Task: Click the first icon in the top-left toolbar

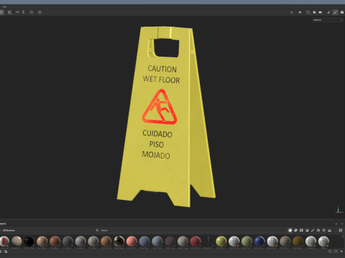Action: [x=1, y=12]
